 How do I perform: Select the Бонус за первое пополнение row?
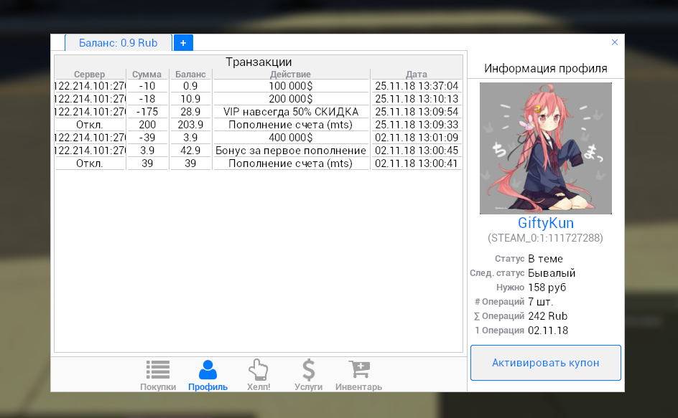[291, 151]
